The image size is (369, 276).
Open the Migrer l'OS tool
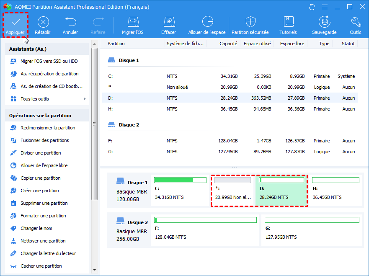[133, 22]
